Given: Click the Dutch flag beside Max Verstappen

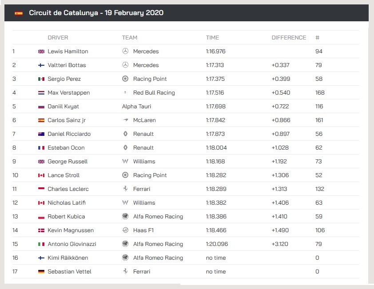Looking at the screenshot, I should click(41, 93).
